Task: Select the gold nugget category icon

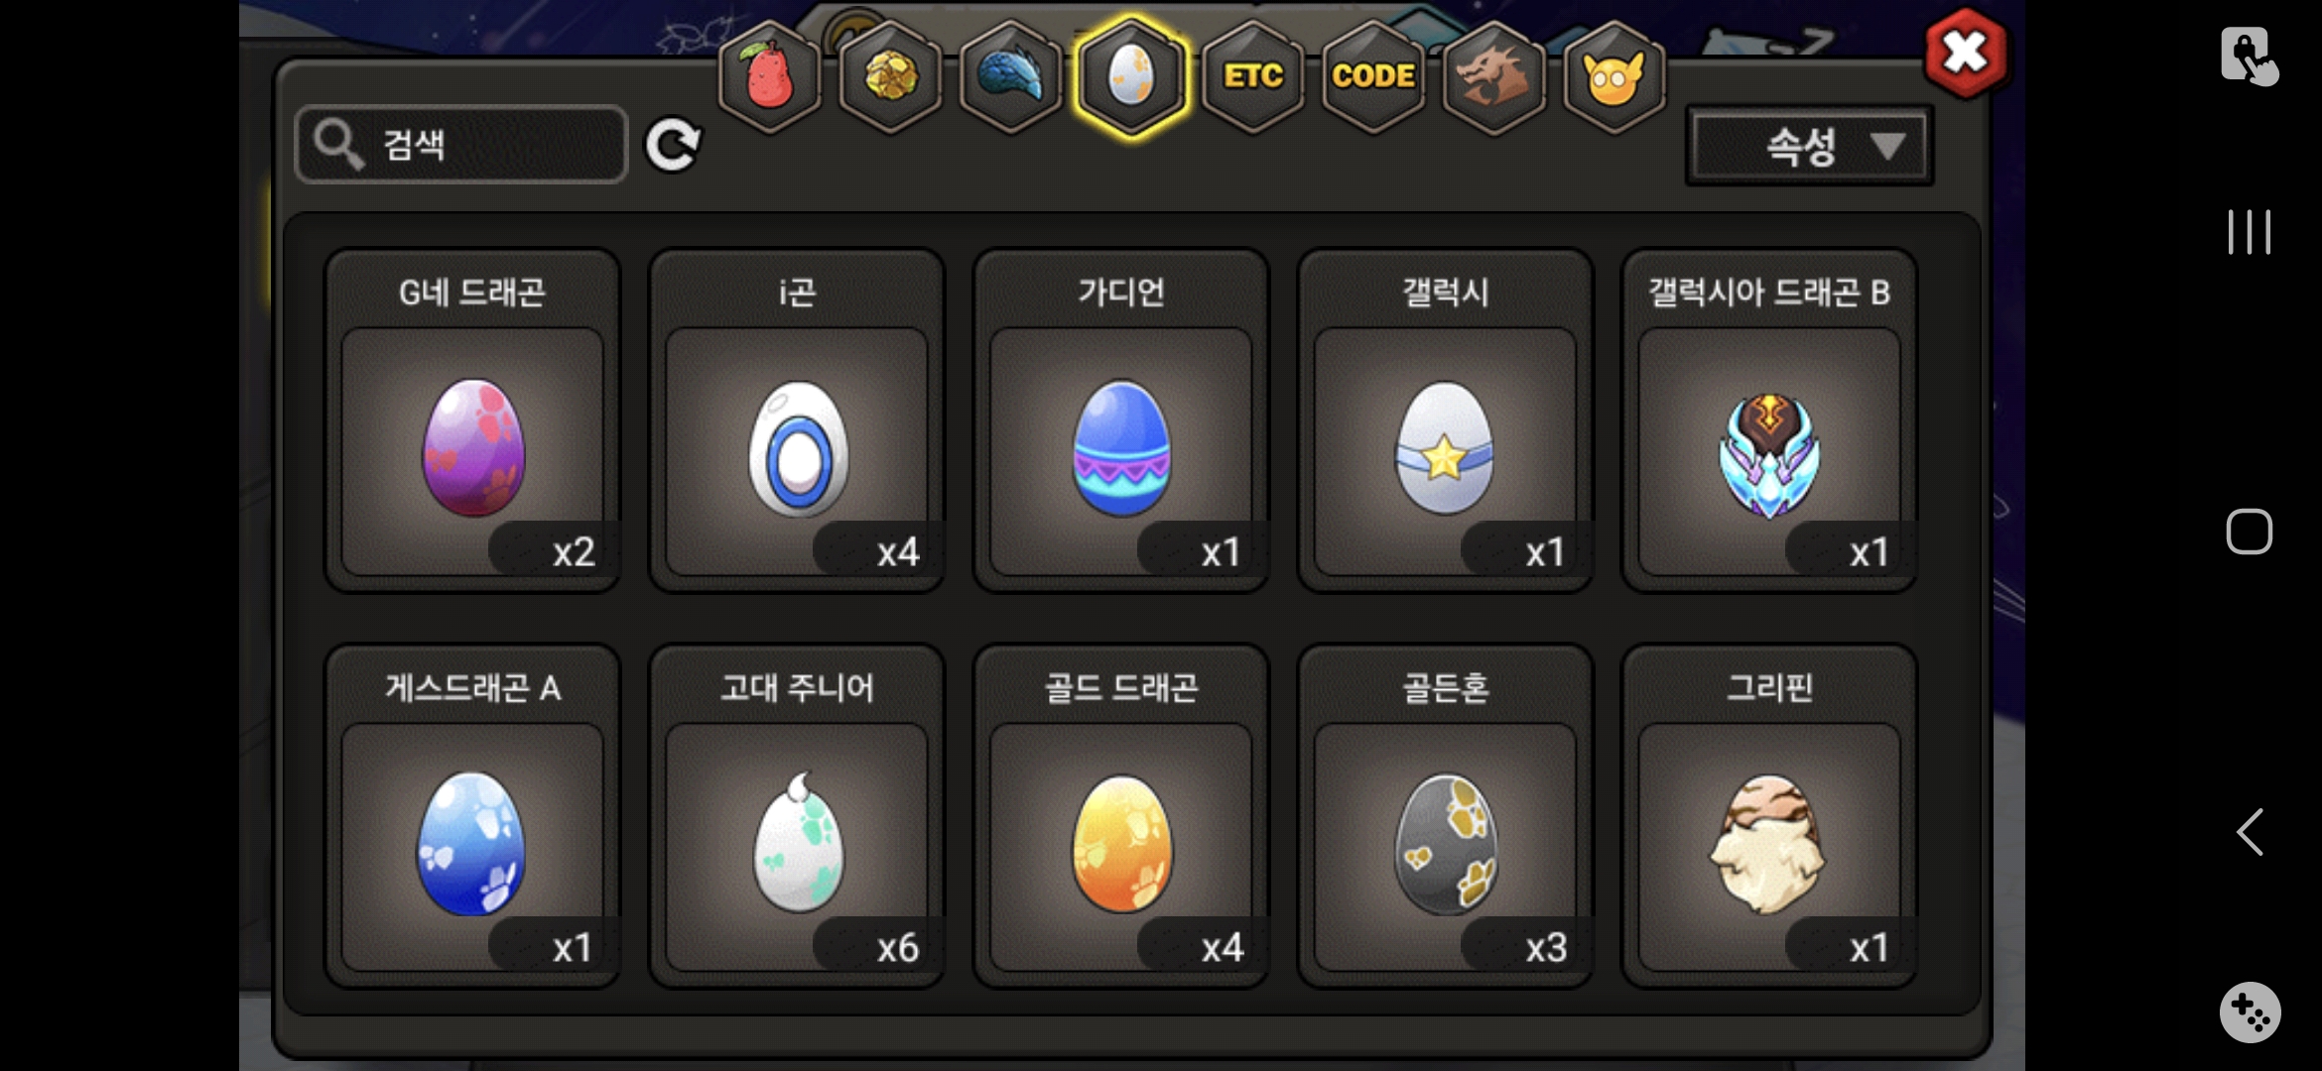Action: pyautogui.click(x=890, y=77)
